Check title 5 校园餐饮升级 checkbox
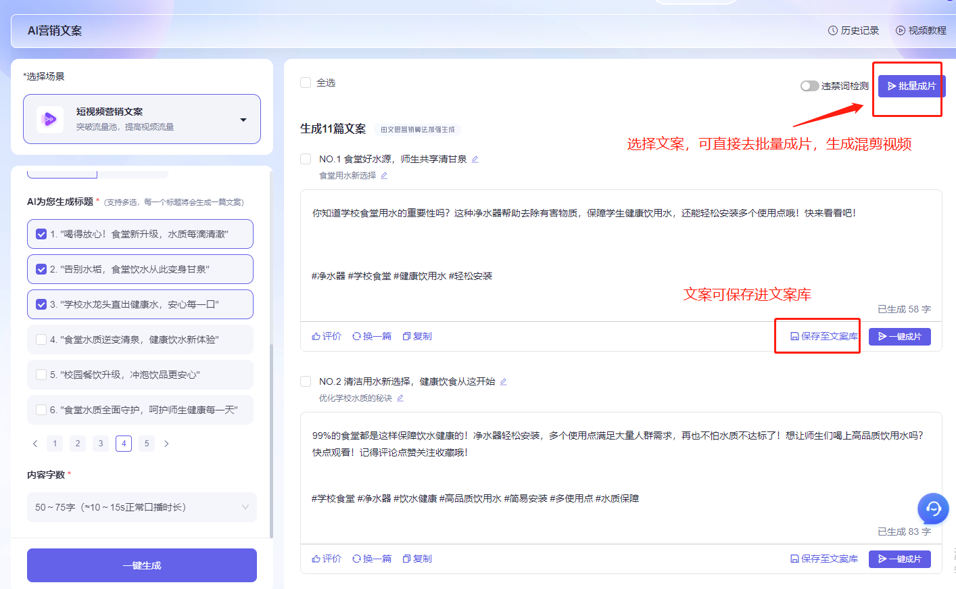Screen dimensions: 956x589 [x=41, y=375]
